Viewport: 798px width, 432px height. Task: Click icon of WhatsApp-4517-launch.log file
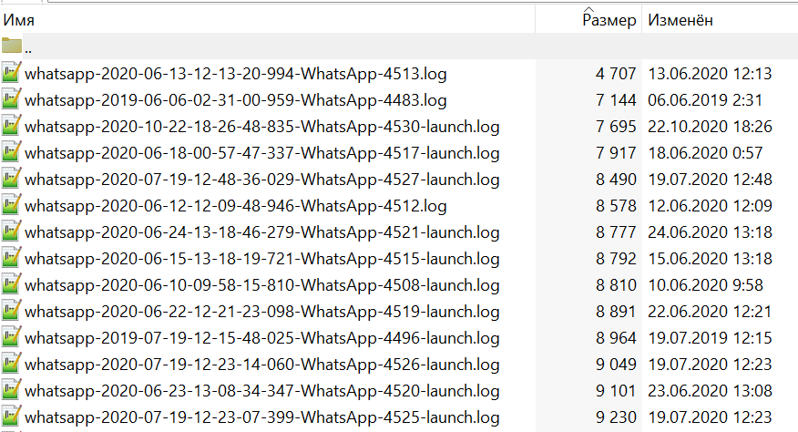[x=12, y=152]
